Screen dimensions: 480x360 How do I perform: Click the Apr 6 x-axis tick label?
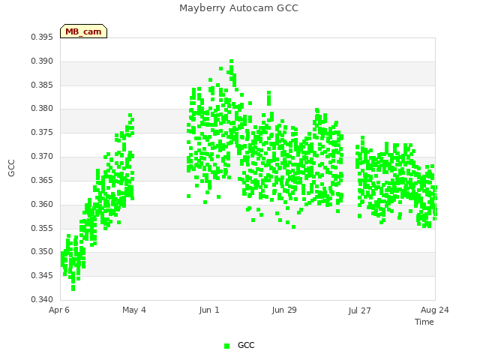[59, 310]
